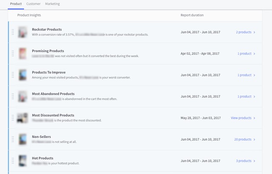Click drag handle for Hot Products row

pyautogui.click(x=13, y=161)
